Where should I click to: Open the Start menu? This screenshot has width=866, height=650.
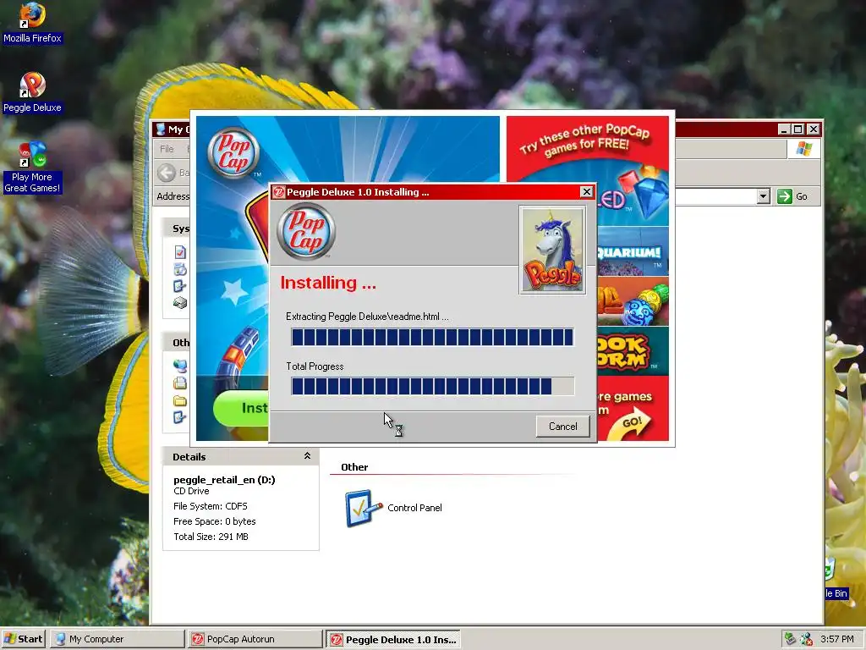point(23,639)
